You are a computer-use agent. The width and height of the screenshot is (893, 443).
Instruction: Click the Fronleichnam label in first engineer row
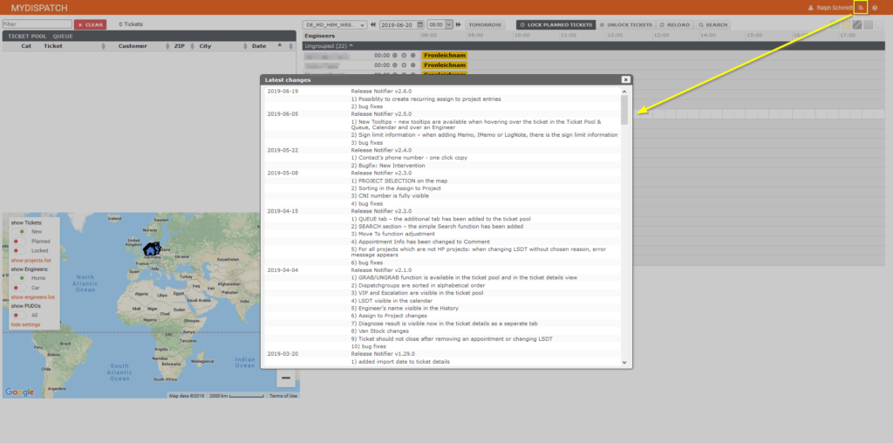coord(444,56)
